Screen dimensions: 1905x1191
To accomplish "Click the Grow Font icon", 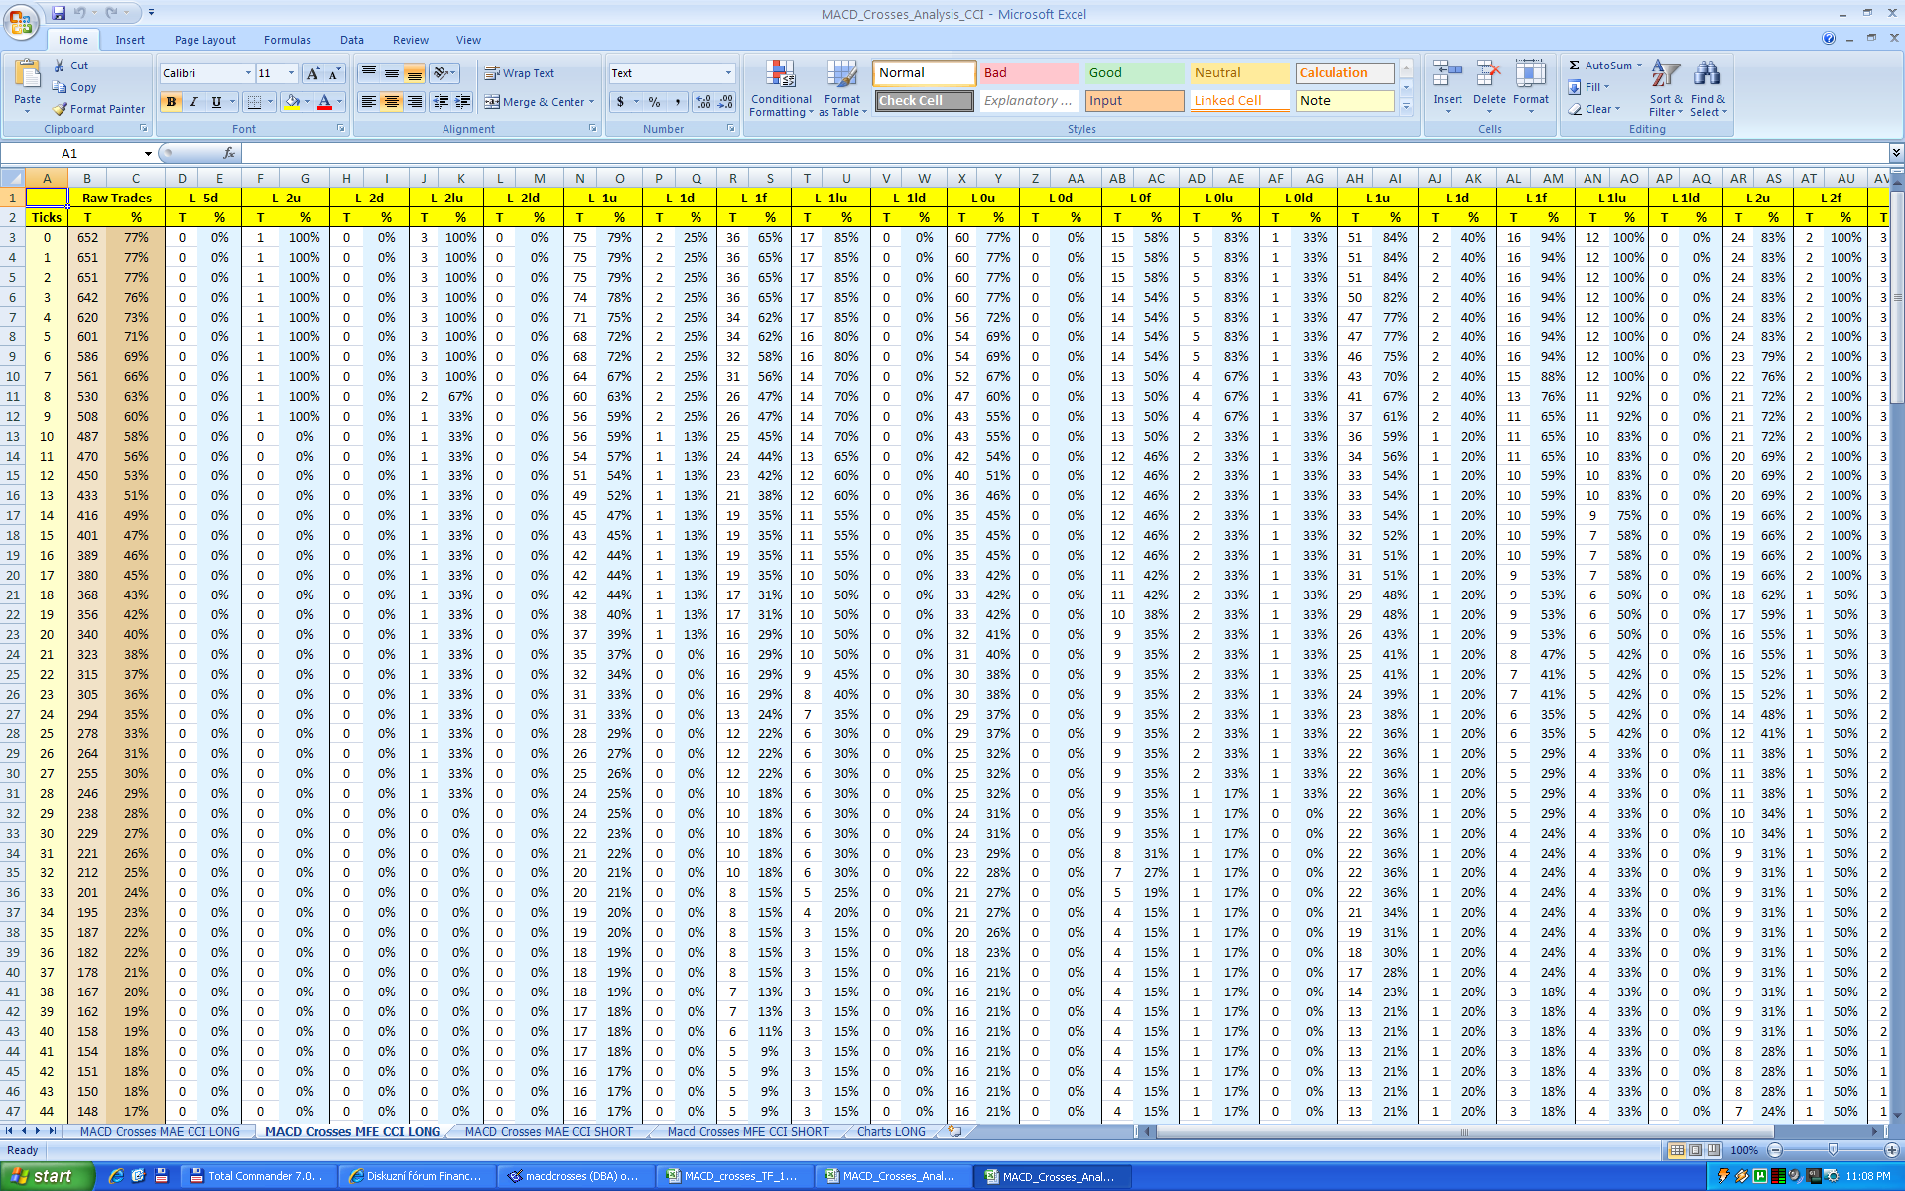I will (x=313, y=73).
